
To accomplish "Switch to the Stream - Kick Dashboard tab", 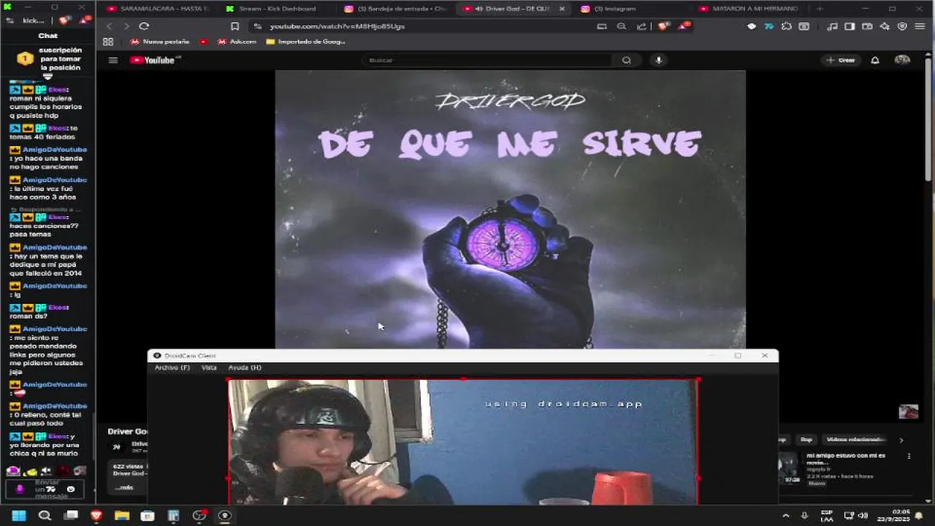I will pyautogui.click(x=277, y=9).
